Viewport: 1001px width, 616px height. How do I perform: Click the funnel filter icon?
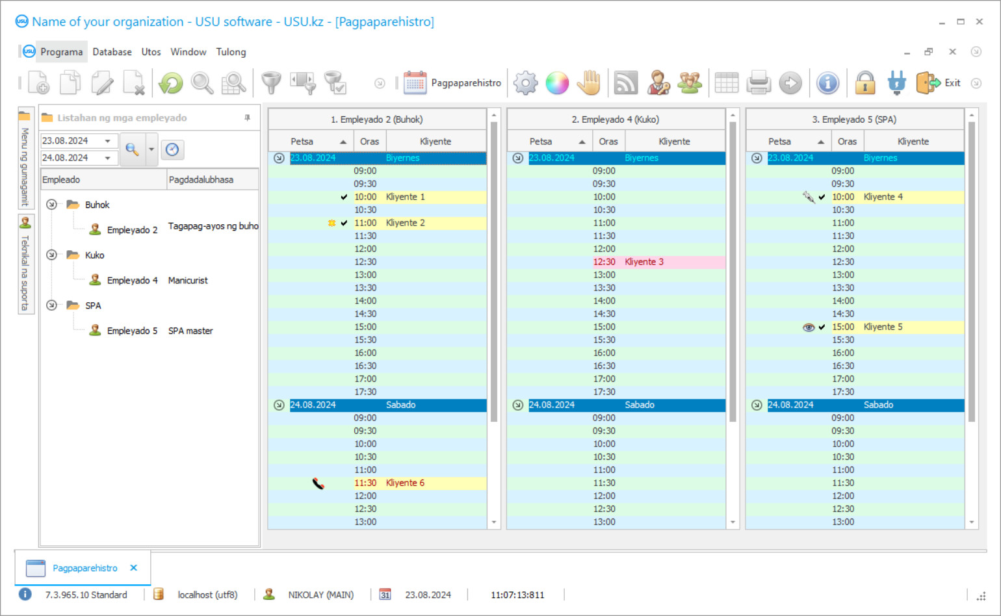point(271,83)
